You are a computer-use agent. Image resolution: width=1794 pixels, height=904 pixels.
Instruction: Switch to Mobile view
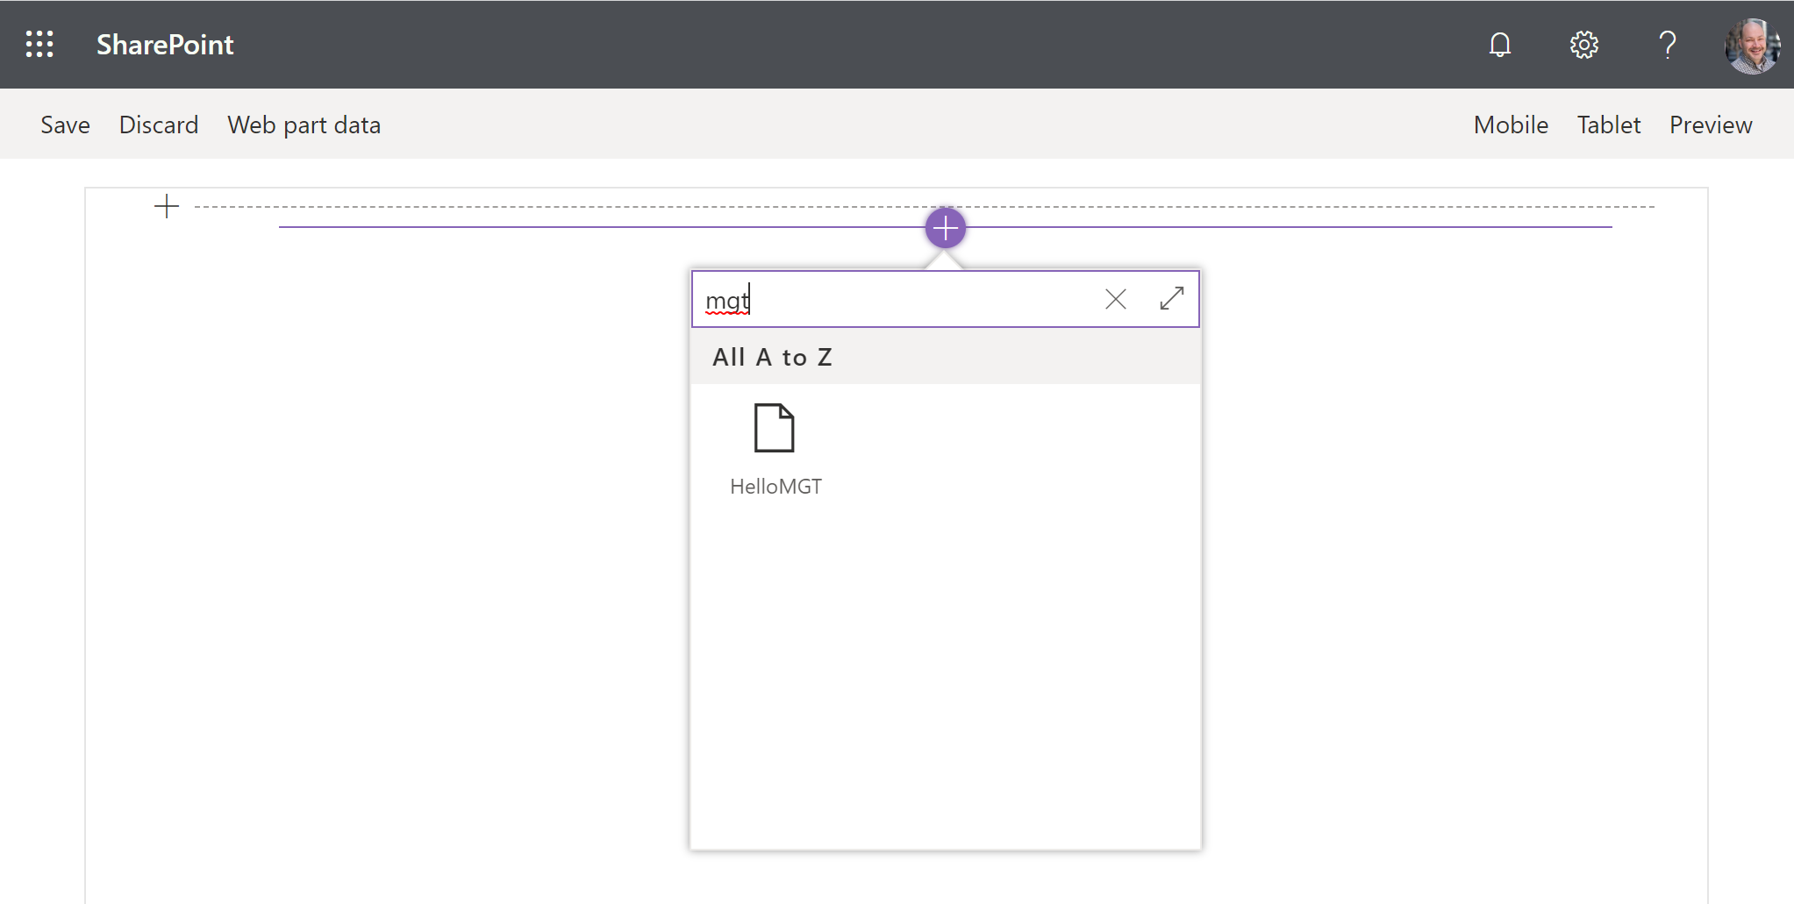[x=1511, y=125]
